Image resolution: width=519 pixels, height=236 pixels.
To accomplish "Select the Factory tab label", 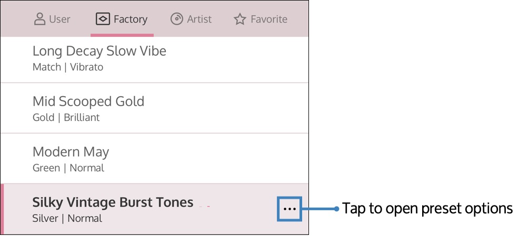I will coord(131,19).
